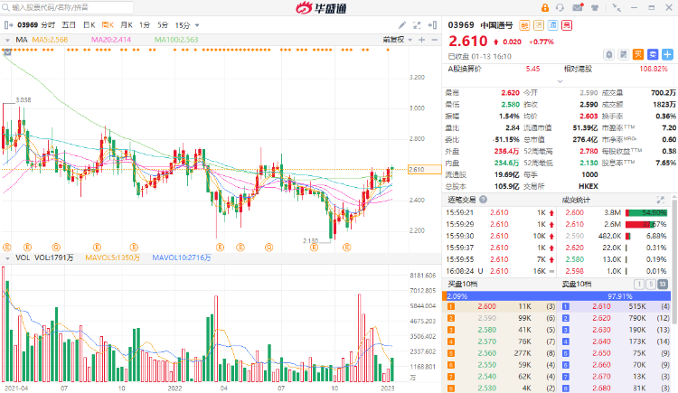Click the search magnifier icon
678x393 pixels.
pyautogui.click(x=6, y=7)
